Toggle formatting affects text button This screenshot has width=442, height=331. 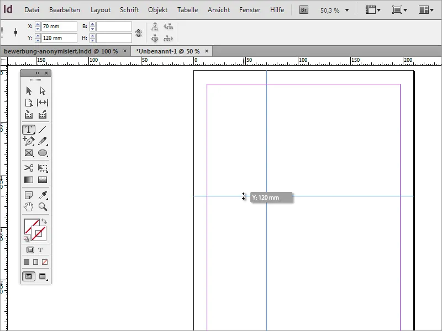[40, 250]
